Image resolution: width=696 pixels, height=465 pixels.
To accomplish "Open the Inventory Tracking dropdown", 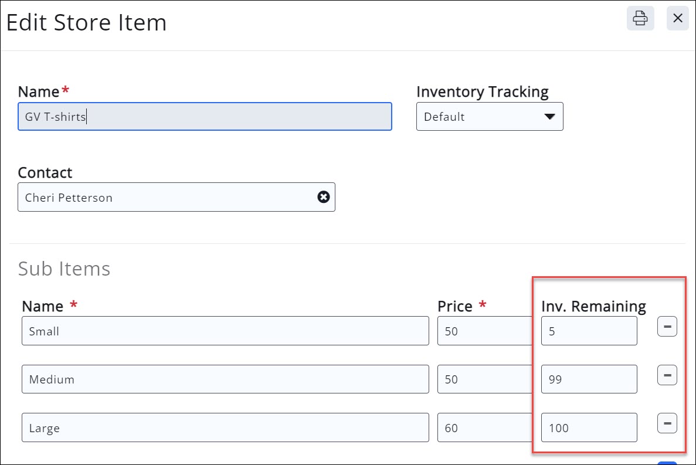I will pos(490,117).
